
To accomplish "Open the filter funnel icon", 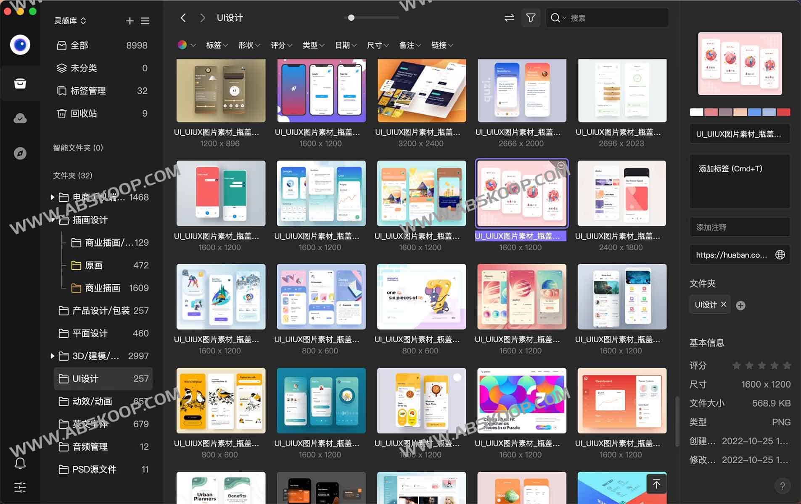I will coord(531,18).
